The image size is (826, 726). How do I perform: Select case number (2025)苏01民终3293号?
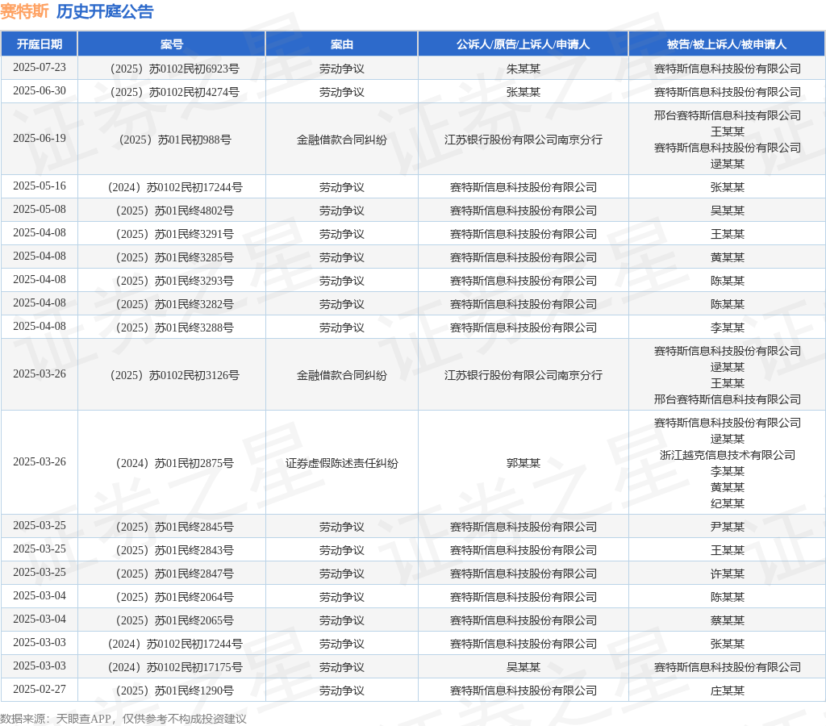click(172, 281)
